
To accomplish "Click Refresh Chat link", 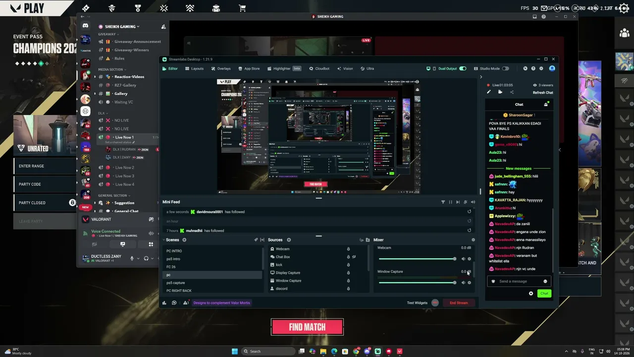I will pos(543,93).
